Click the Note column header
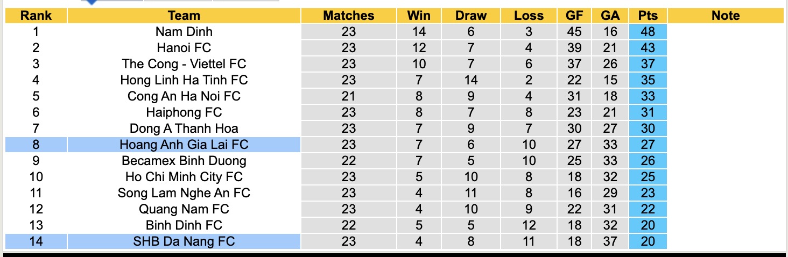 coord(725,16)
